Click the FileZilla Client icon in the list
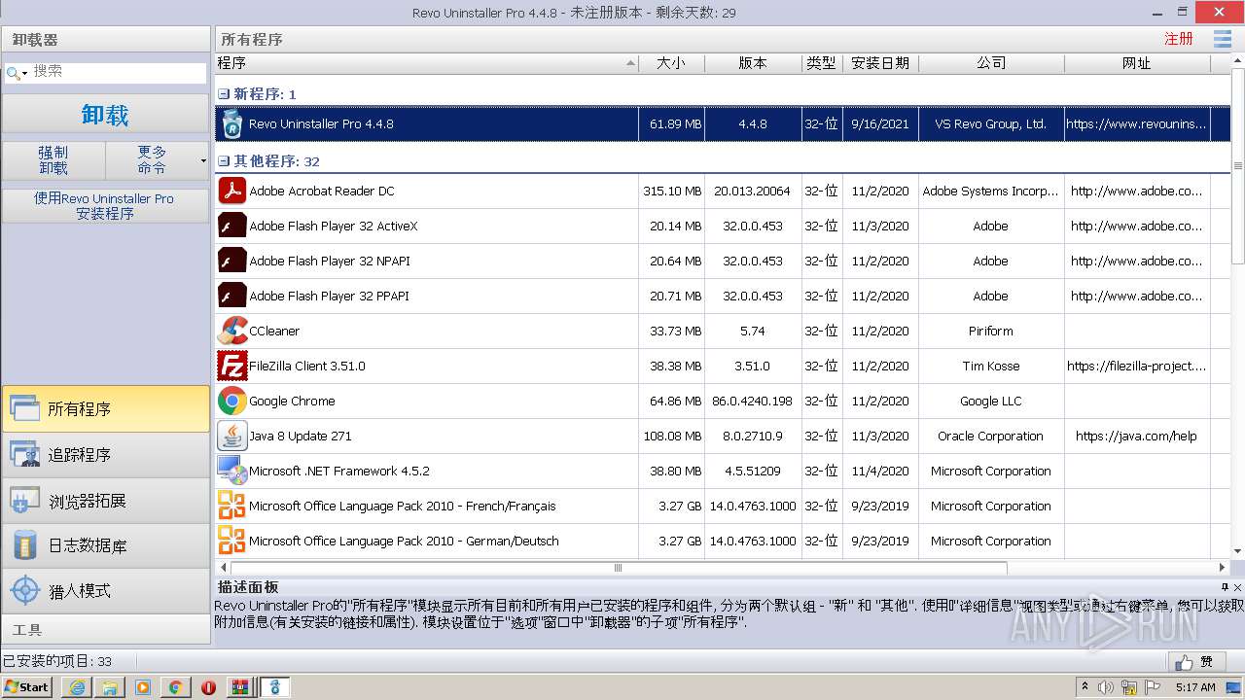The image size is (1245, 700). pos(231,366)
